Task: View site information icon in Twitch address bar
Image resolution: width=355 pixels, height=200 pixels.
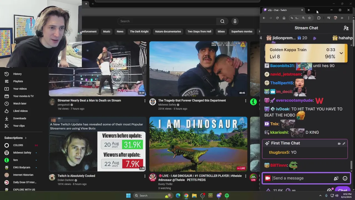Action: pyautogui.click(x=292, y=18)
